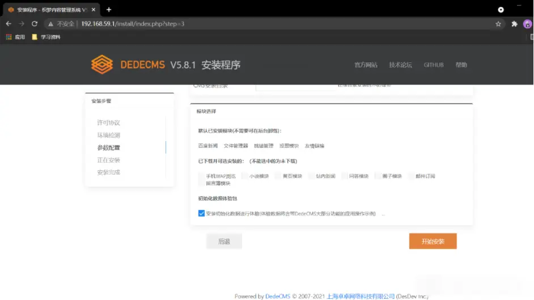This screenshot has height=300, width=534.
Task: Click the 文件管理器 module text
Action: (236, 146)
